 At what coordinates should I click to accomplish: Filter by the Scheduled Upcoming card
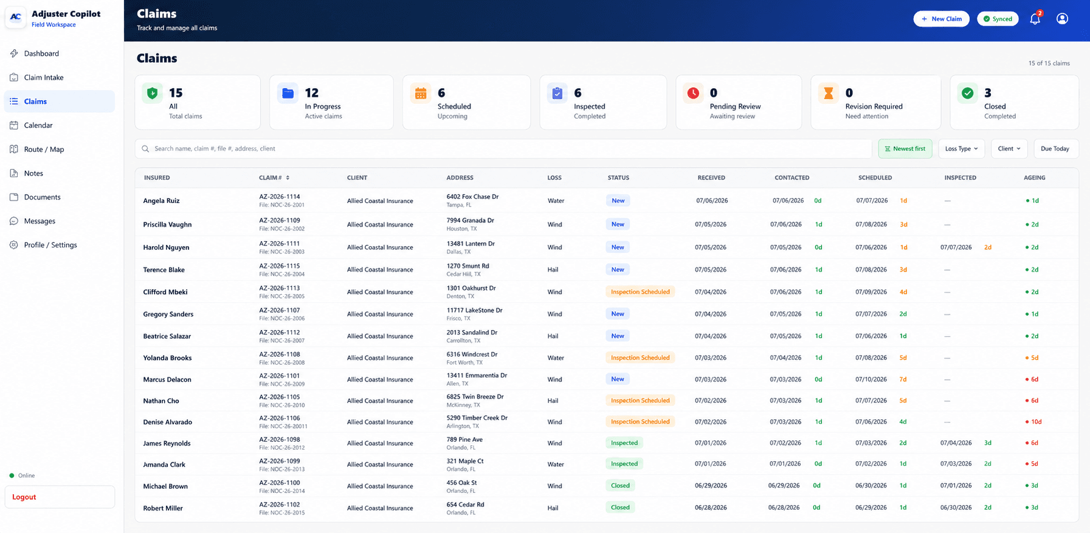[x=466, y=102]
